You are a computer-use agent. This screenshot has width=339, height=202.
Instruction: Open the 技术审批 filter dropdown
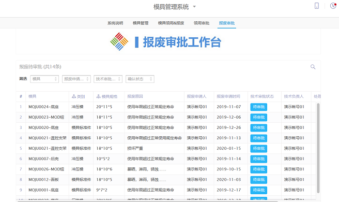(108, 79)
